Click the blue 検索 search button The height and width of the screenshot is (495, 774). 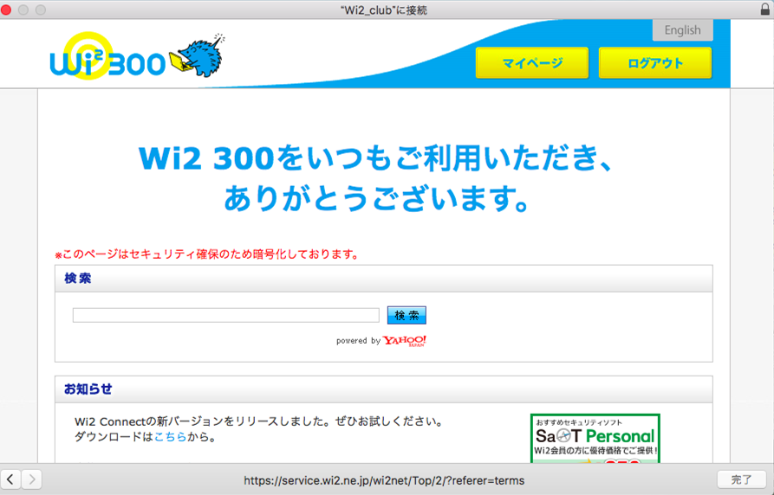407,315
